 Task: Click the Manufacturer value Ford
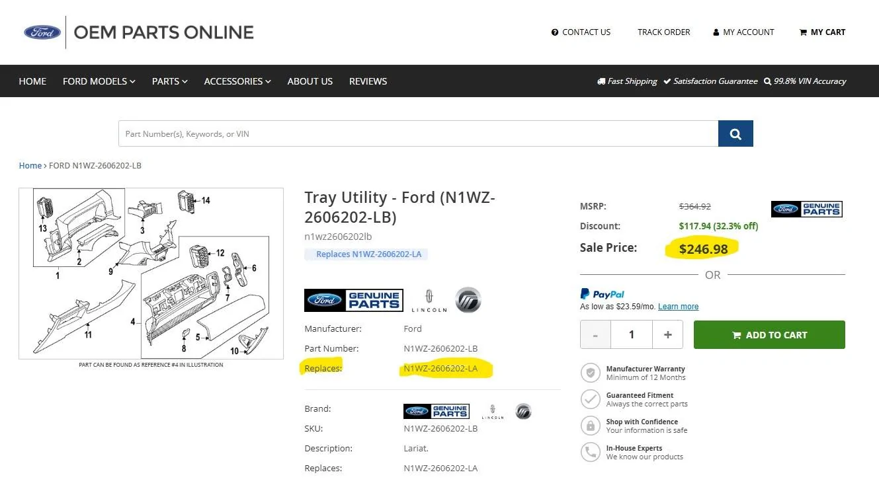pos(413,328)
